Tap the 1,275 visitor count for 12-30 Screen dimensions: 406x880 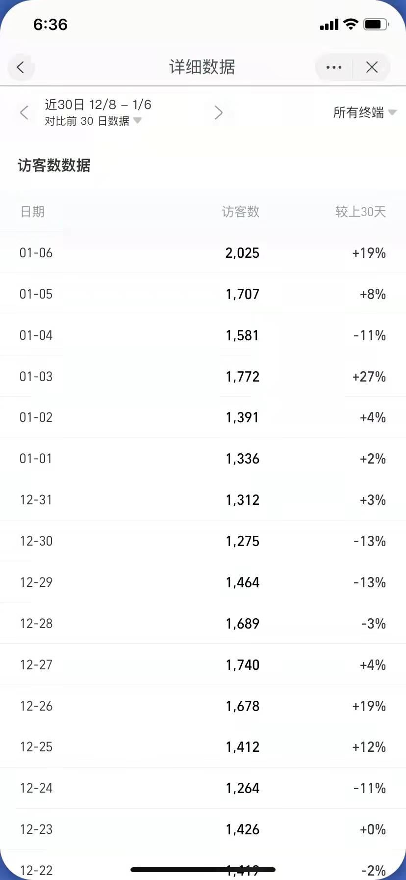click(242, 541)
